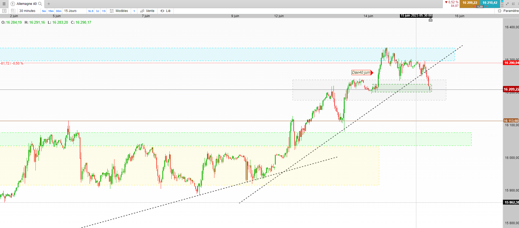This screenshot has width=519, height=228.
Task: Open the Vente chart style menu
Action: click(x=147, y=11)
